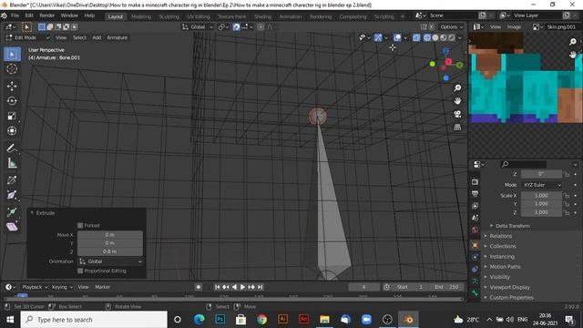The height and width of the screenshot is (328, 583).
Task: Click the Move Z 0.8 m field
Action: coord(109,251)
